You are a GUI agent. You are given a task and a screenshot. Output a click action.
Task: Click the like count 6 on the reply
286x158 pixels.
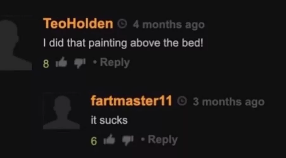[x=94, y=141]
